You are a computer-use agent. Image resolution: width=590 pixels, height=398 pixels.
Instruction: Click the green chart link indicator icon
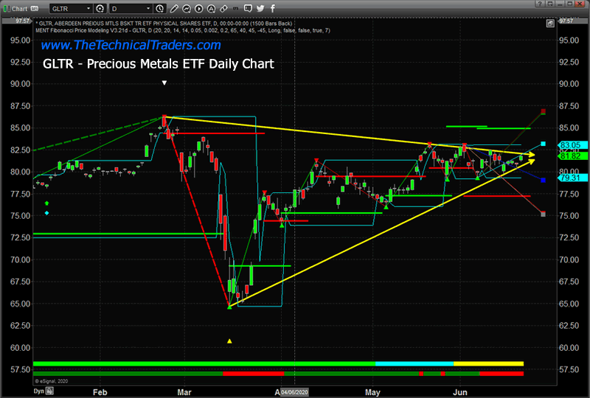pos(7,8)
